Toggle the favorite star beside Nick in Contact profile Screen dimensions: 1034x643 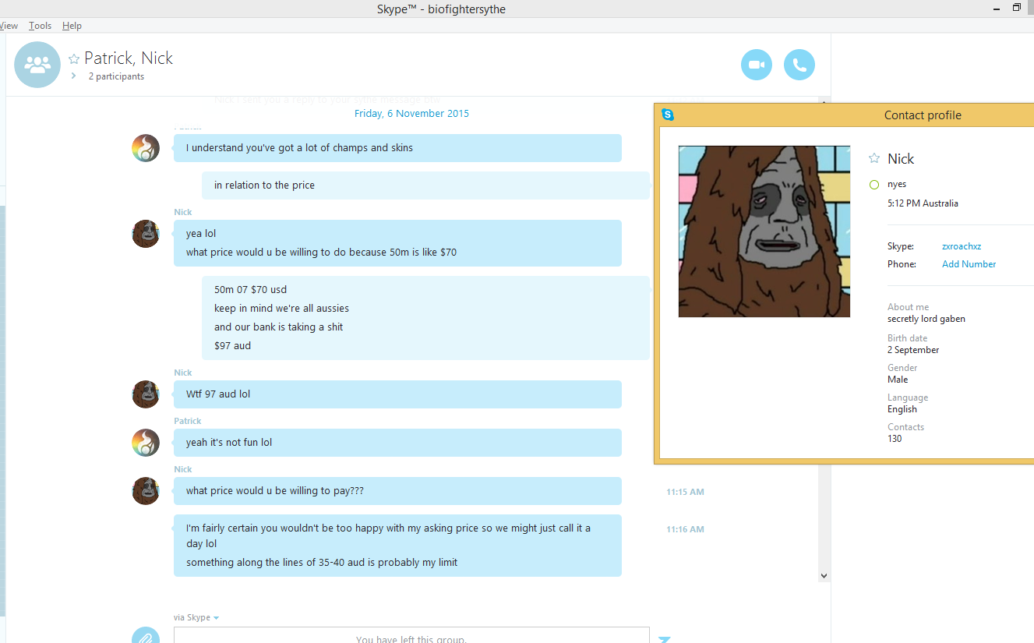[874, 158]
